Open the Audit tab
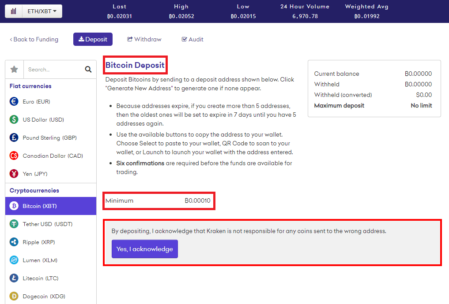Image resolution: width=449 pixels, height=304 pixels. point(192,39)
